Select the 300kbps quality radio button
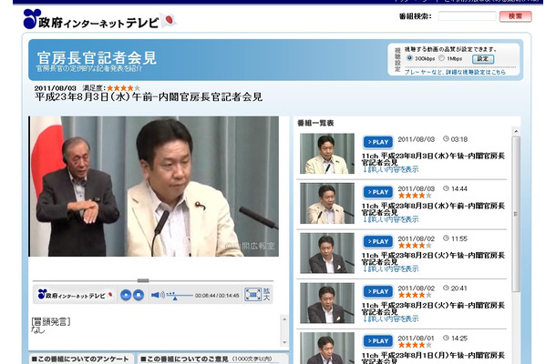The width and height of the screenshot is (556, 364). [x=409, y=57]
